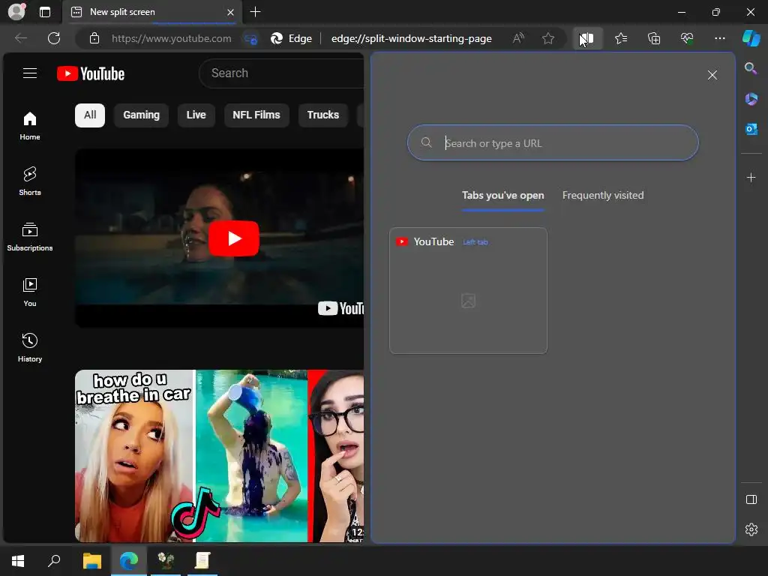The image size is (768, 576).
Task: Open the notepad taskbar icon
Action: pyautogui.click(x=202, y=560)
